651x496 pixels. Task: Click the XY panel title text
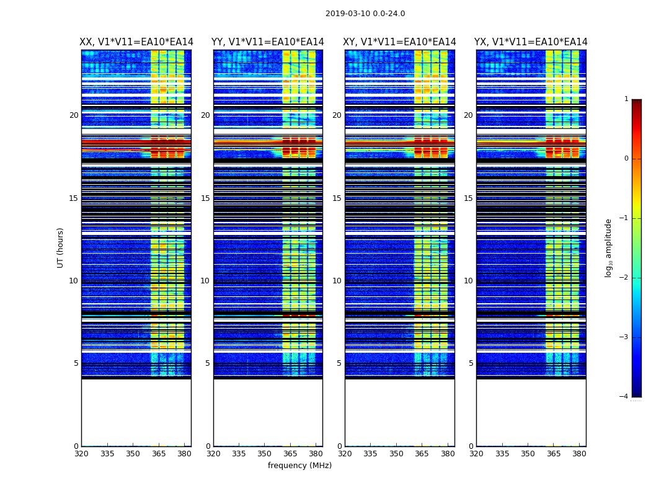(x=400, y=42)
